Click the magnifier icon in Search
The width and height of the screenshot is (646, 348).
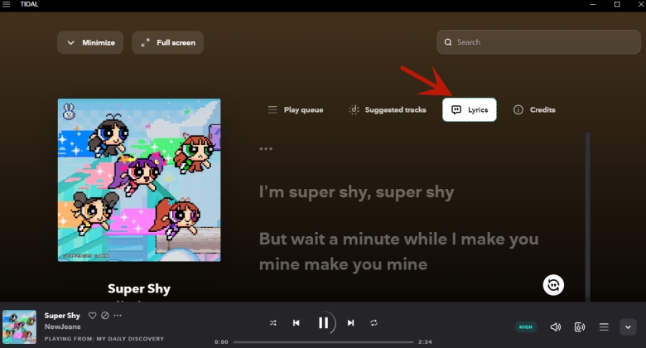(448, 42)
